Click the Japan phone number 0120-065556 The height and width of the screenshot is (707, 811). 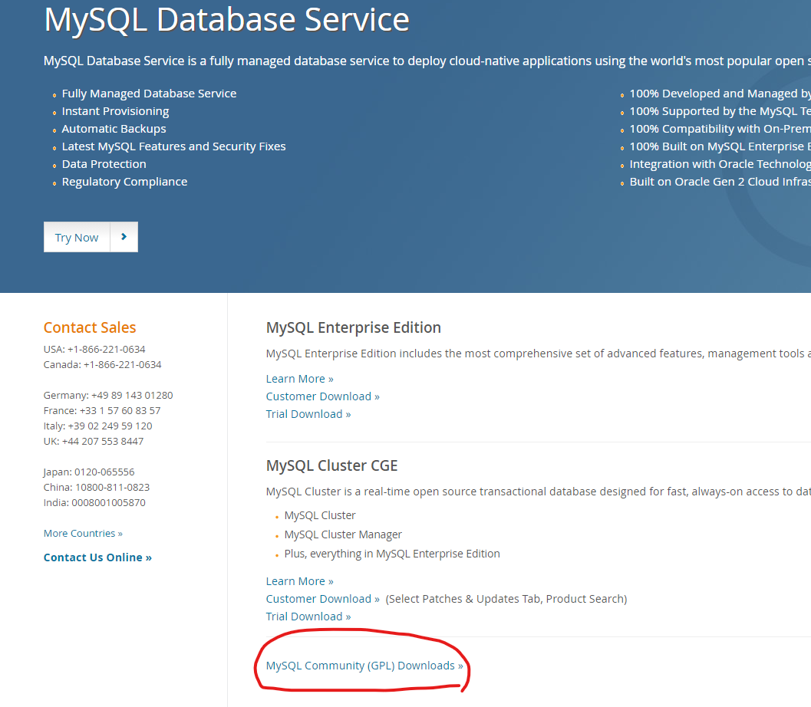pos(104,472)
